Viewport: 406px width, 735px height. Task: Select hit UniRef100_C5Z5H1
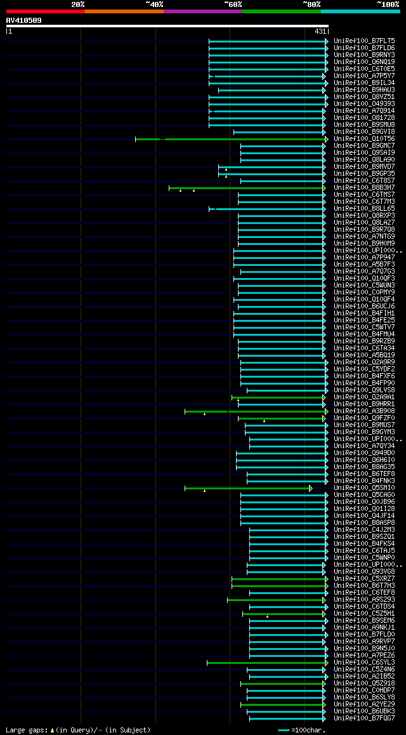[364, 614]
